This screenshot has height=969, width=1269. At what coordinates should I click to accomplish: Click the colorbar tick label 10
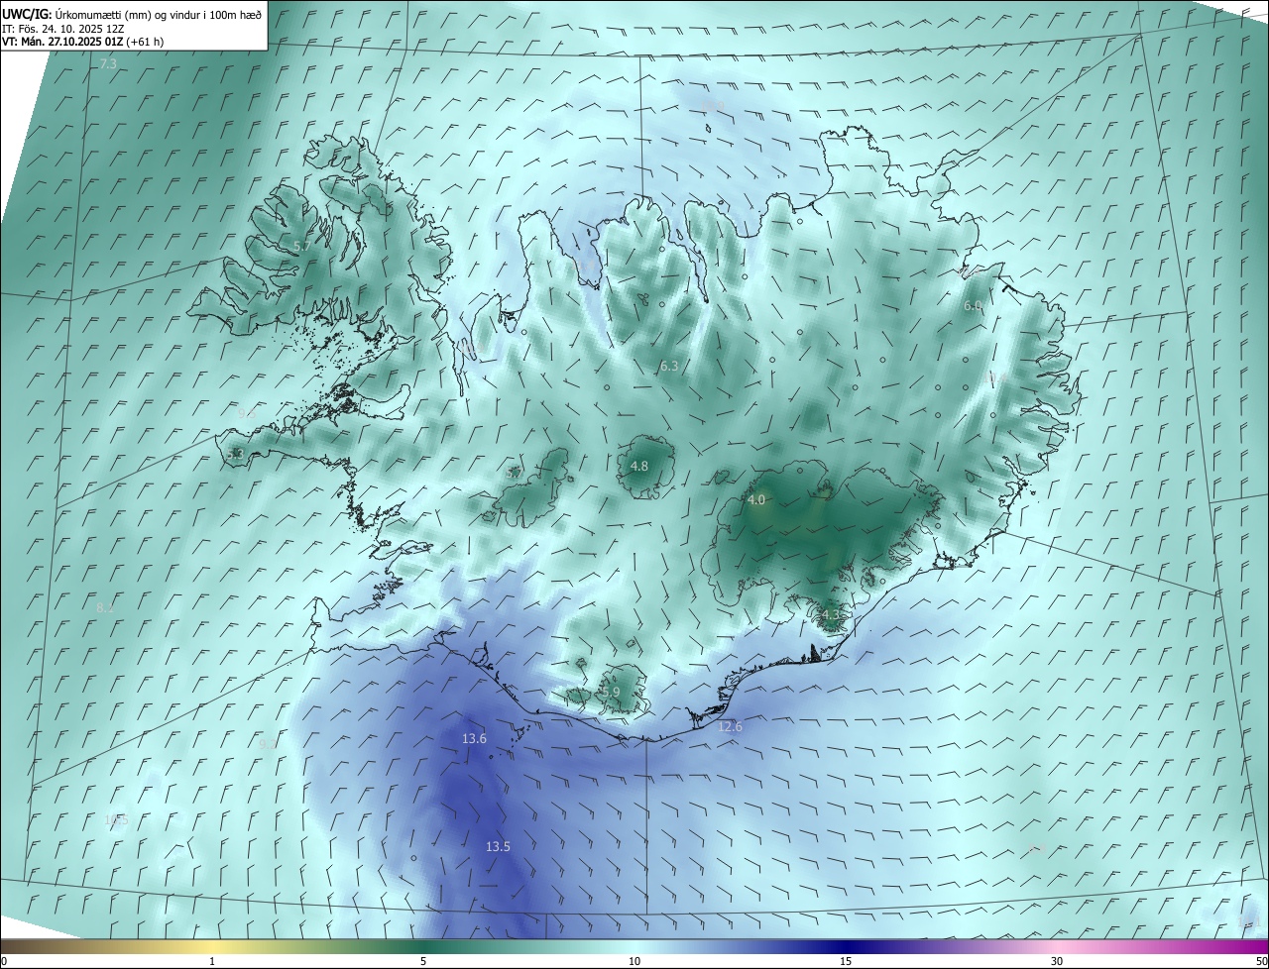click(x=634, y=961)
